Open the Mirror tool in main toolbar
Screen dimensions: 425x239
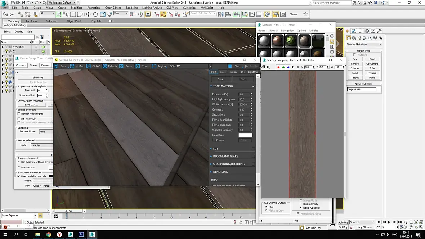click(x=221, y=14)
